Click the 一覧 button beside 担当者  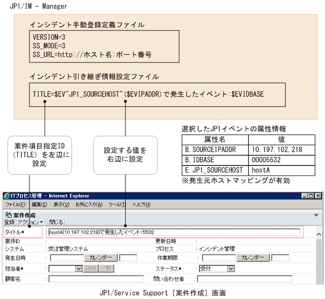point(107,269)
